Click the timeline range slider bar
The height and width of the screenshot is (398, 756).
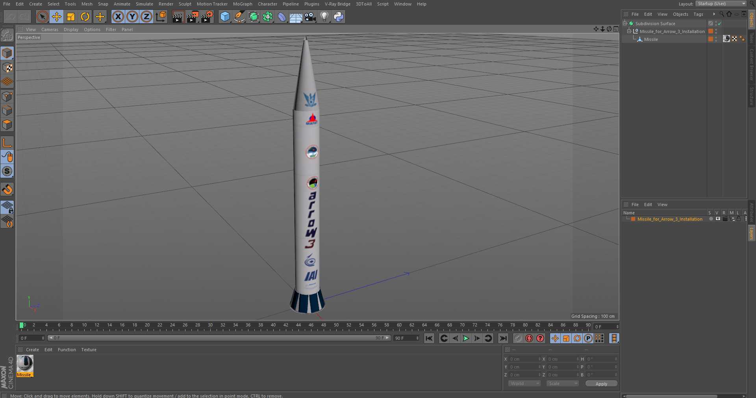pos(219,338)
